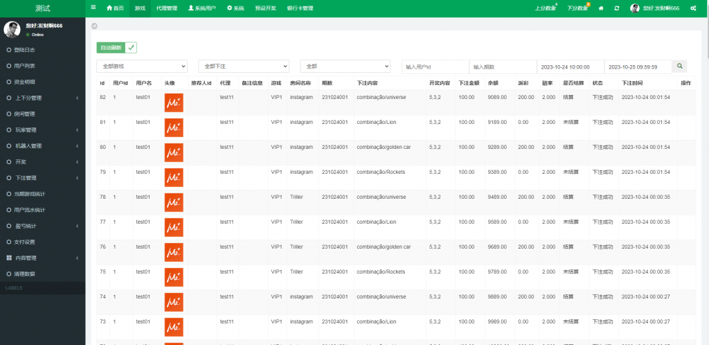Go to 用户列表 in sidebar

click(x=25, y=66)
